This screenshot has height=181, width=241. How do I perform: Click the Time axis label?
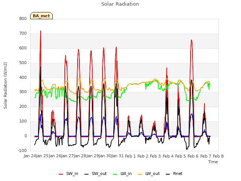(x=213, y=162)
